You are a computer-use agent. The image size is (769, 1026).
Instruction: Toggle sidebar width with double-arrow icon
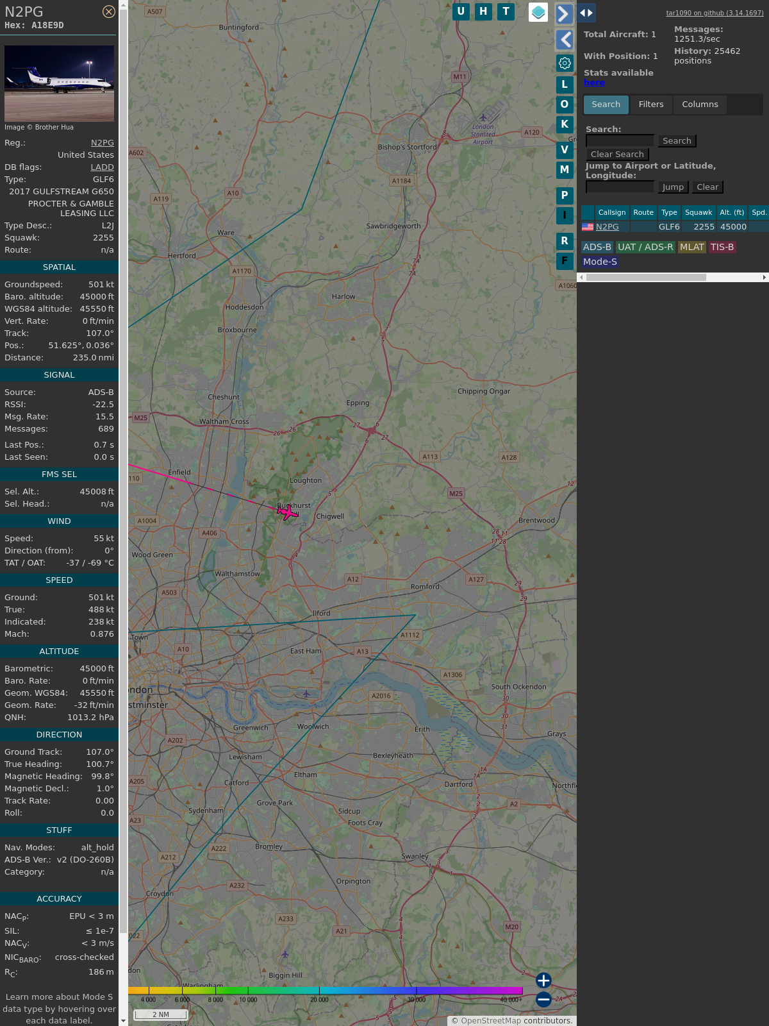(x=586, y=13)
